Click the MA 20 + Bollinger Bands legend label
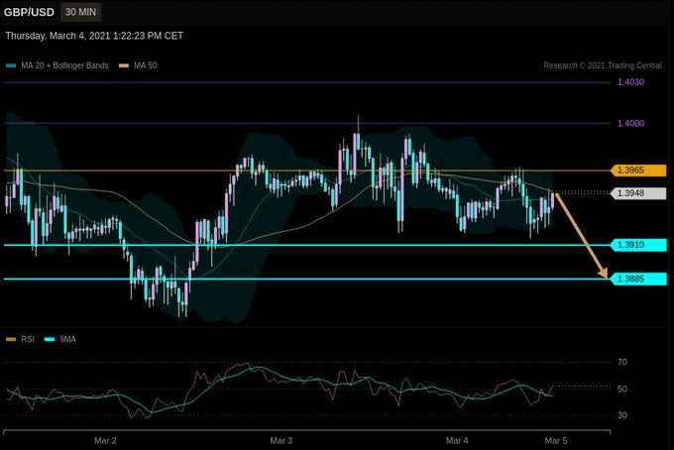The height and width of the screenshot is (450, 674). 64,65
